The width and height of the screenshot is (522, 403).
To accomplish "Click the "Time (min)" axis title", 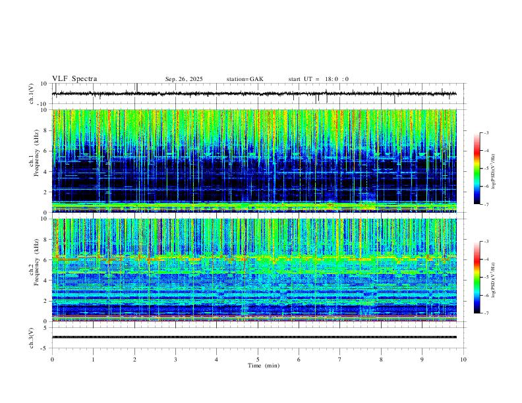I will [x=264, y=365].
